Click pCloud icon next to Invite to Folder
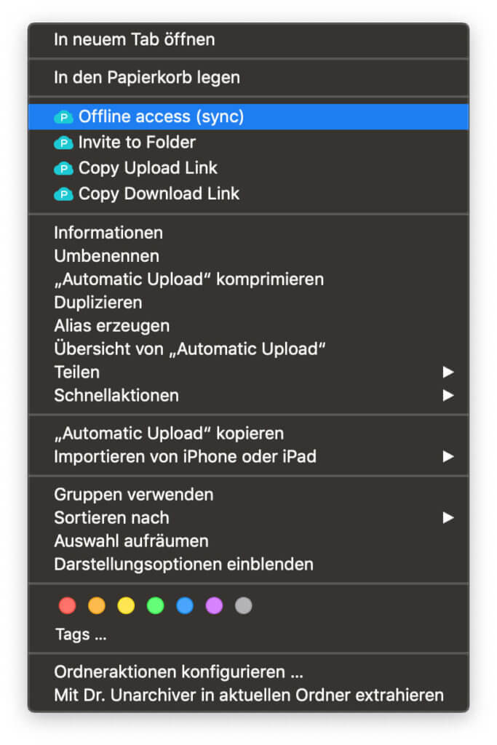Screen dimensions: 497x745 pos(64,143)
